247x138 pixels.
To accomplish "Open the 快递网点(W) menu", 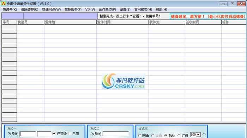I will [x=52, y=10].
